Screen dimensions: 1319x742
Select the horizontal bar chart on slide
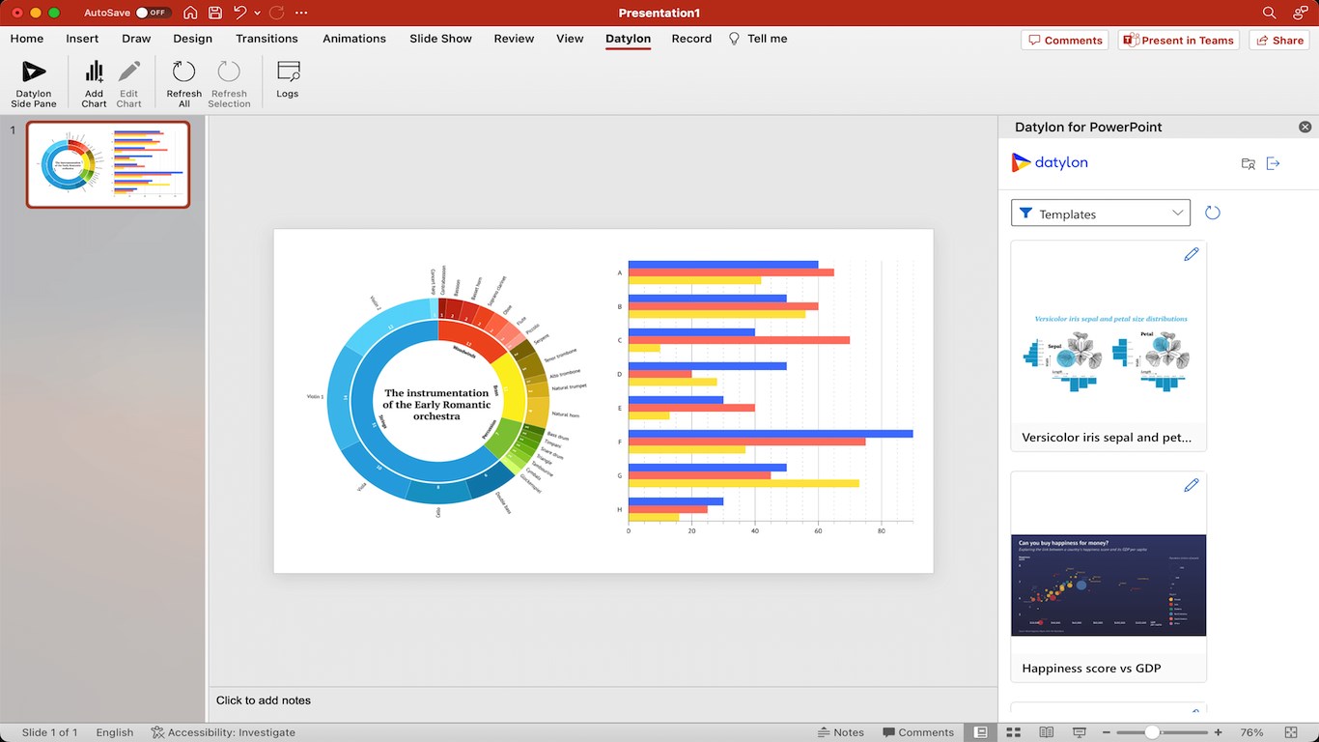point(768,396)
